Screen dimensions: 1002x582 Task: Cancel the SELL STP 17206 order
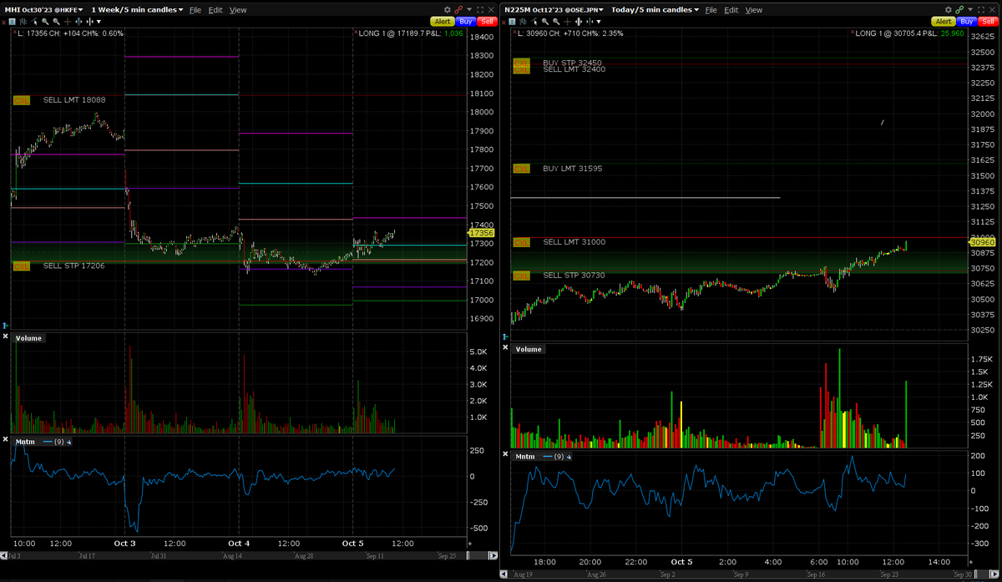point(21,266)
